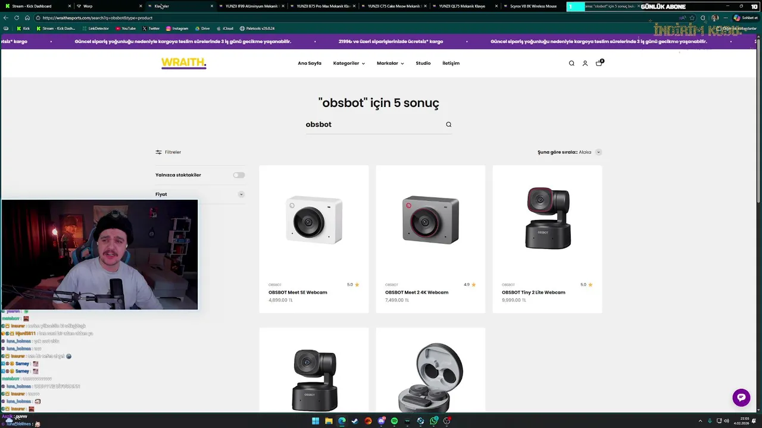Click the white OBSBOT Meet SE image
Image resolution: width=762 pixels, height=428 pixels.
pos(314,220)
